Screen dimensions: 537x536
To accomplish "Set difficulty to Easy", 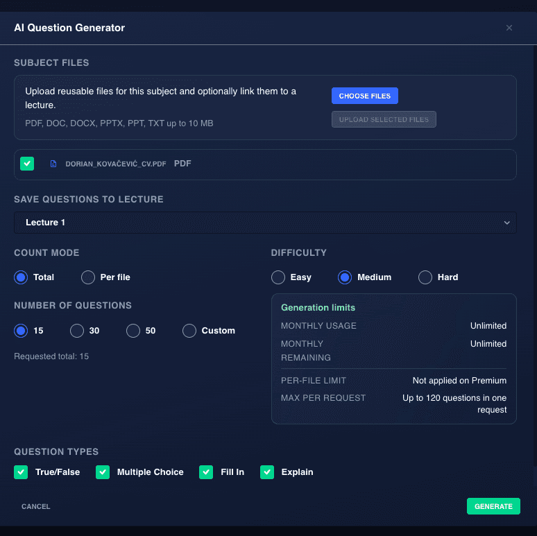I will click(x=278, y=277).
